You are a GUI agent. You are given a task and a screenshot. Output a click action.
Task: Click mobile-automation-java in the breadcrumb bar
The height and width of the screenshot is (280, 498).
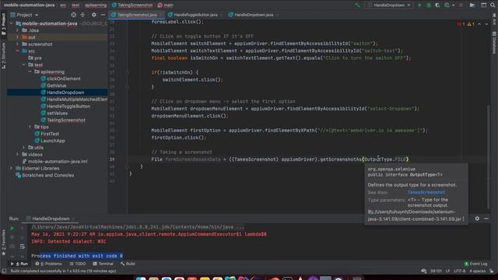(30, 5)
